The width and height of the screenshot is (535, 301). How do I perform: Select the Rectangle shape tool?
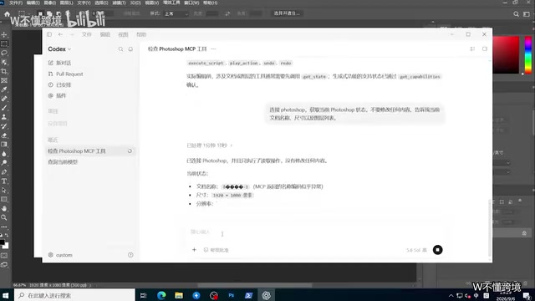[x=4, y=199]
